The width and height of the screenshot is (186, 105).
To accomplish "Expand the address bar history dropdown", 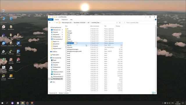I will pos(117,23).
